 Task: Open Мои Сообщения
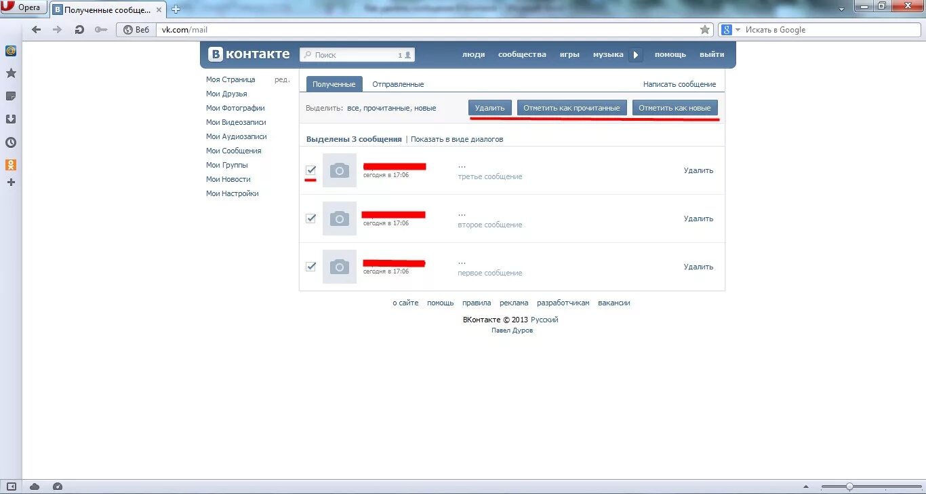coord(234,151)
